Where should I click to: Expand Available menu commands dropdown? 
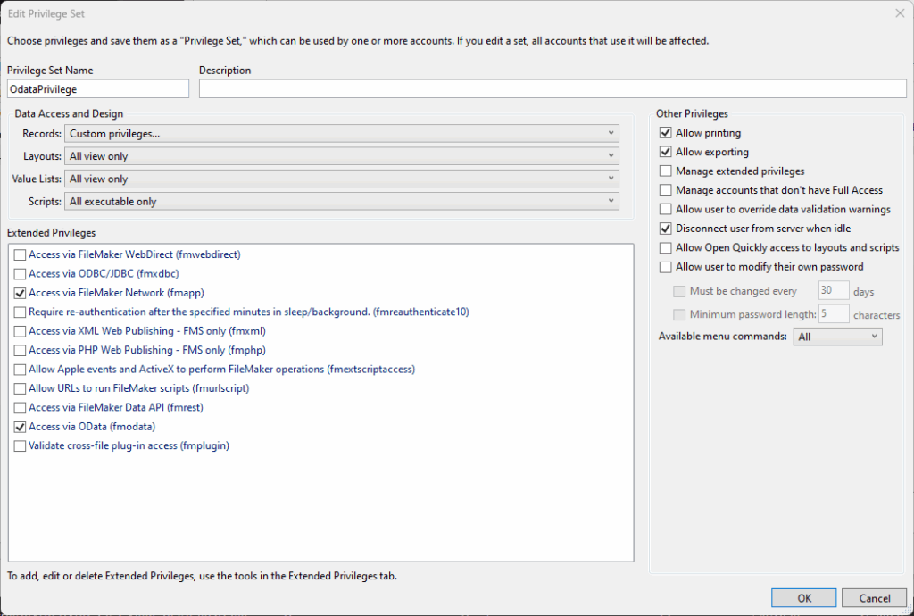click(x=837, y=337)
